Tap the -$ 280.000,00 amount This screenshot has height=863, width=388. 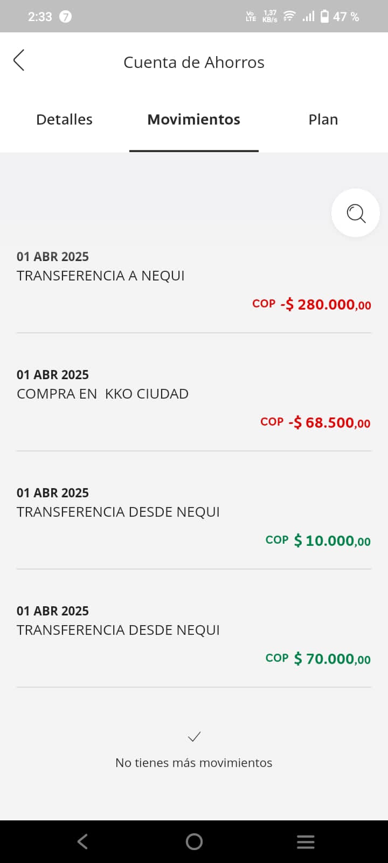point(325,304)
